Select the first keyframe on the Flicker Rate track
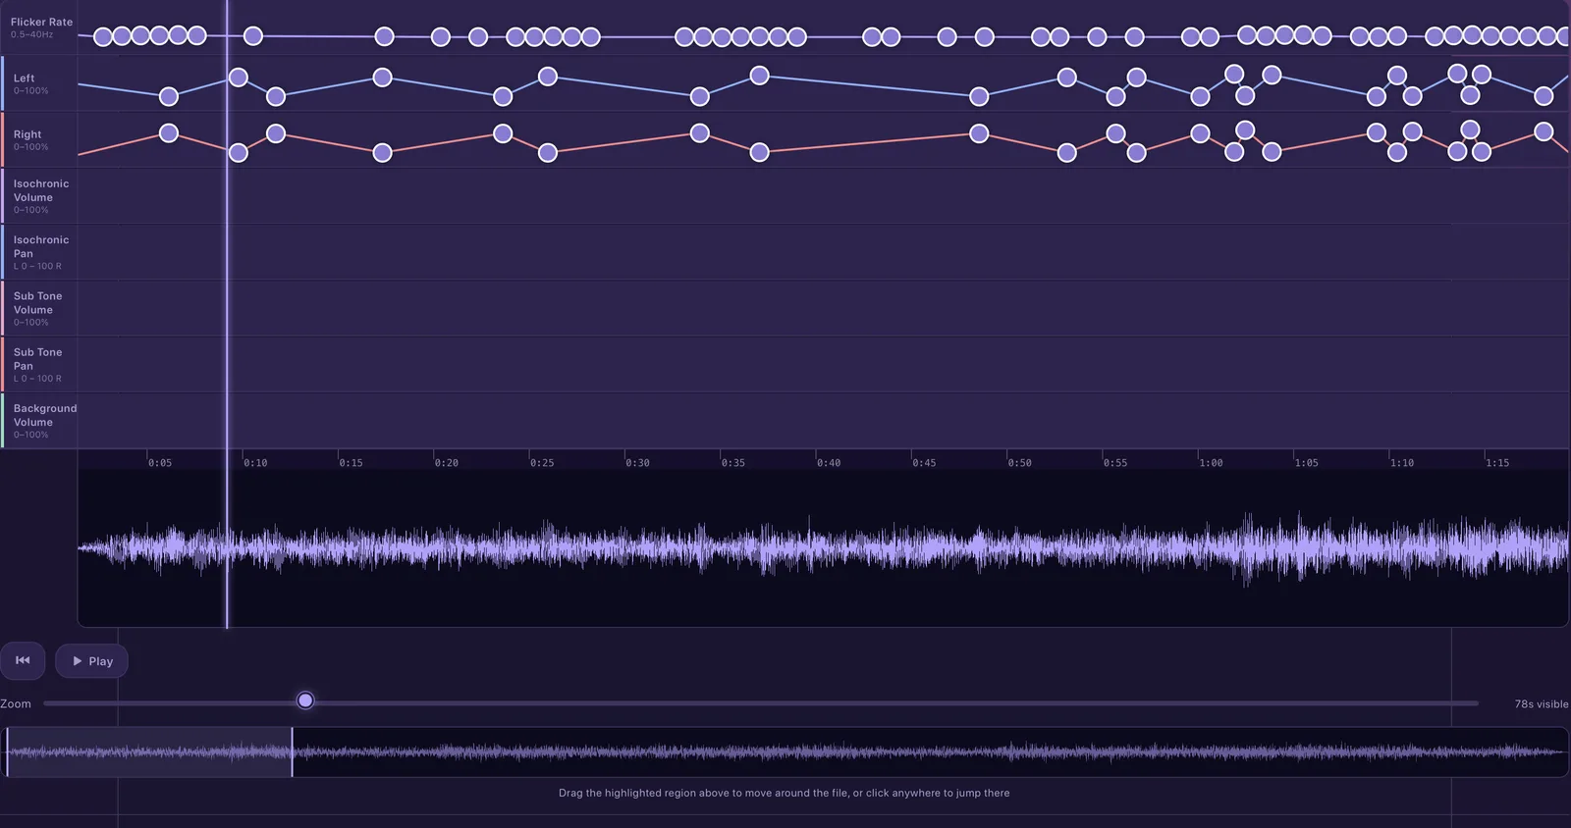The width and height of the screenshot is (1571, 828). pos(103,37)
